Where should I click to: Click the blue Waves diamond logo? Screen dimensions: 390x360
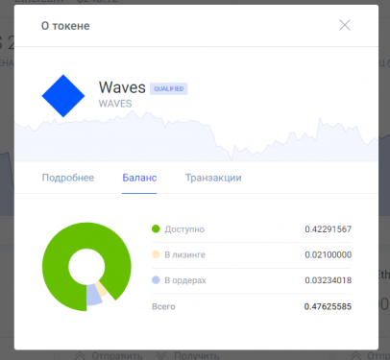pyautogui.click(x=63, y=96)
